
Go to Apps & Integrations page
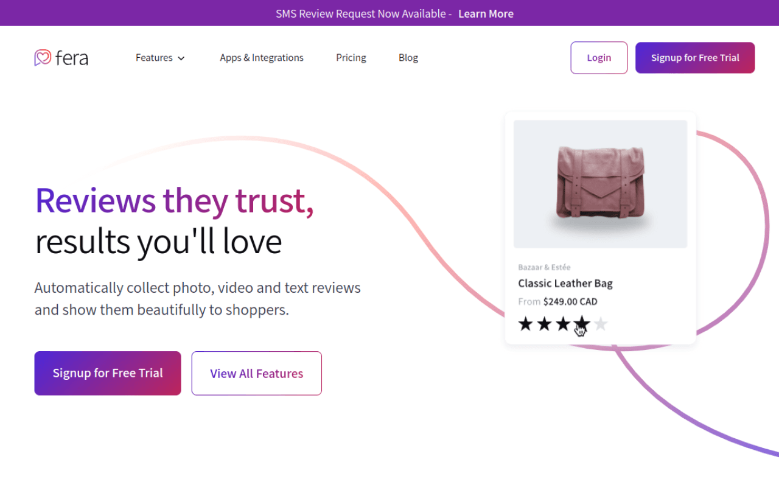(262, 58)
